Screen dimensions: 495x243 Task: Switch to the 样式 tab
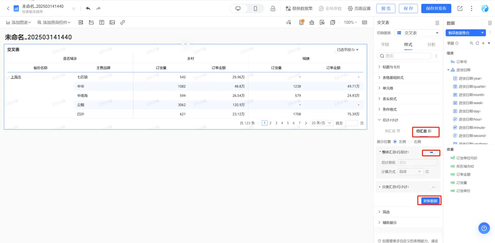tap(408, 44)
